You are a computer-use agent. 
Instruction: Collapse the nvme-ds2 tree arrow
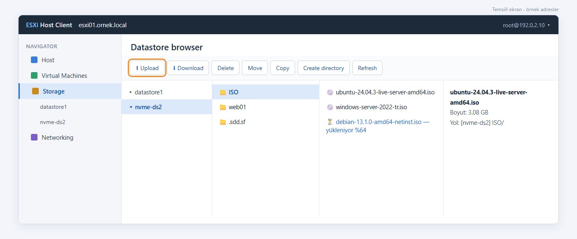tap(131, 107)
